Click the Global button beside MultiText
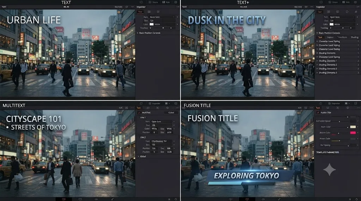 pos(171,113)
